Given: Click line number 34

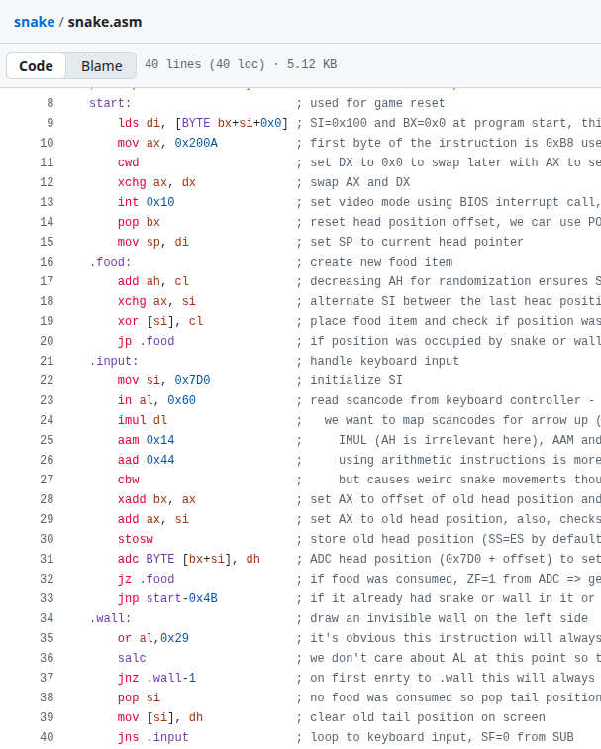Looking at the screenshot, I should pyautogui.click(x=47, y=618).
